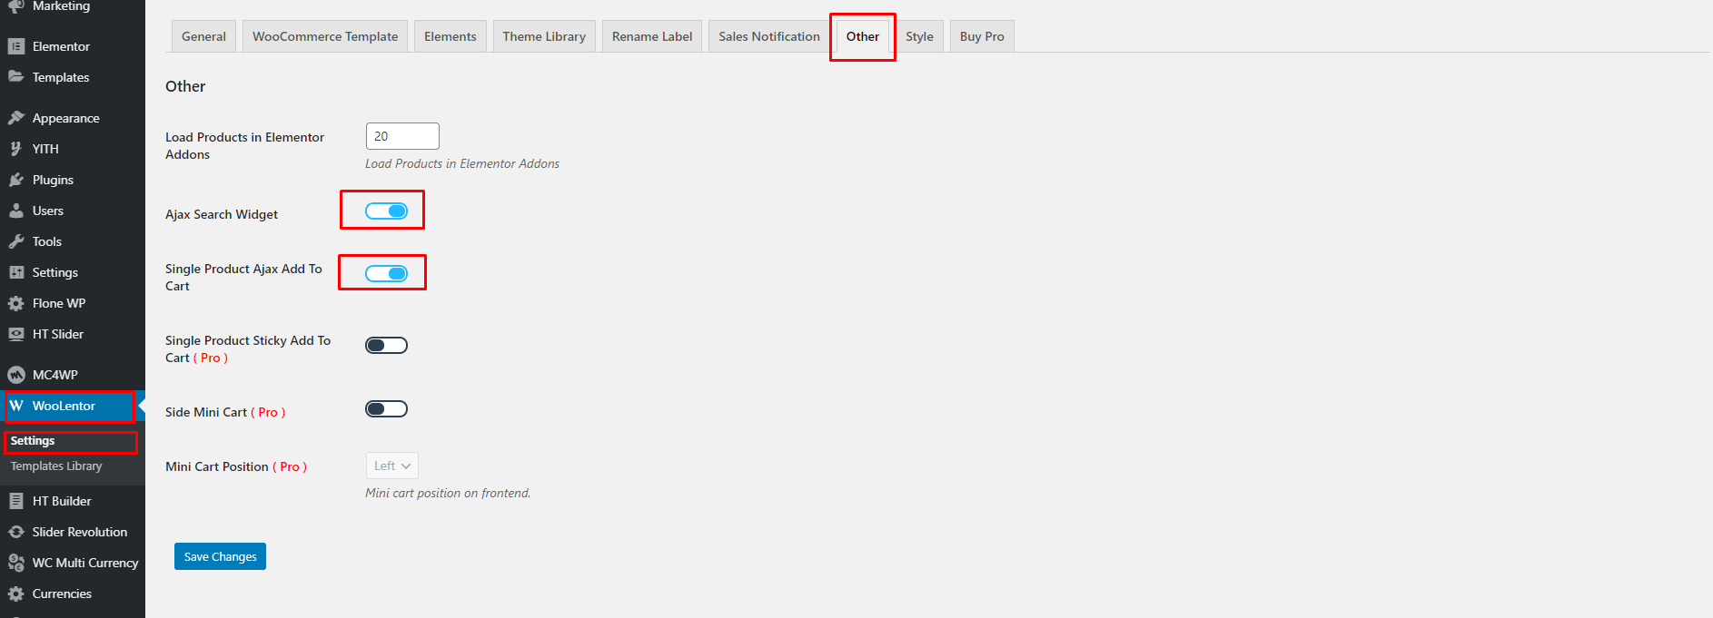The image size is (1713, 618).
Task: Enable Single Product Sticky Add To Cart
Action: [x=386, y=345]
